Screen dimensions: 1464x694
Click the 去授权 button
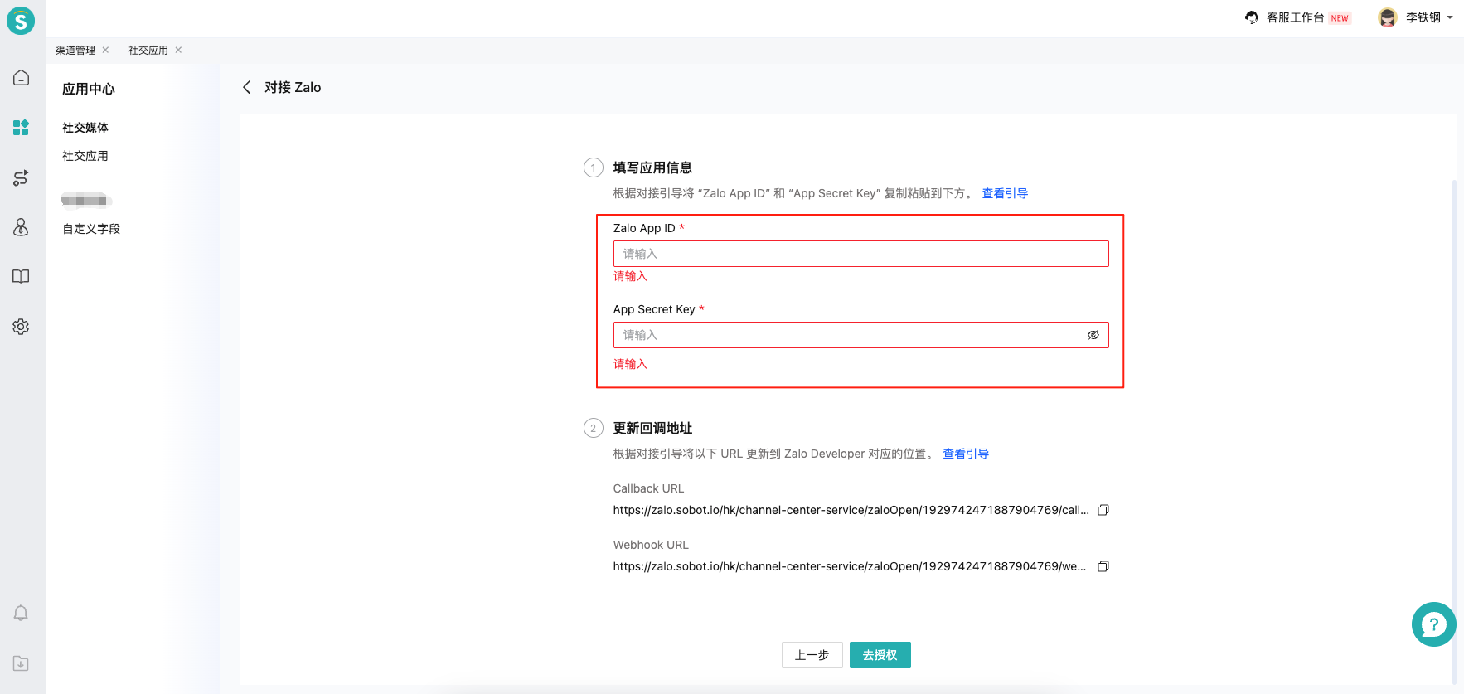click(880, 655)
